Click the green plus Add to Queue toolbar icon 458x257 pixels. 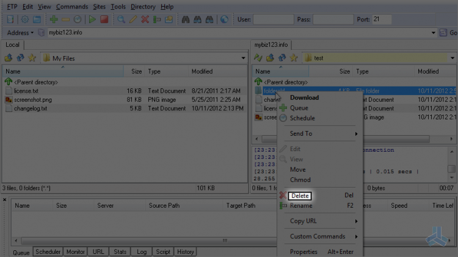click(54, 19)
